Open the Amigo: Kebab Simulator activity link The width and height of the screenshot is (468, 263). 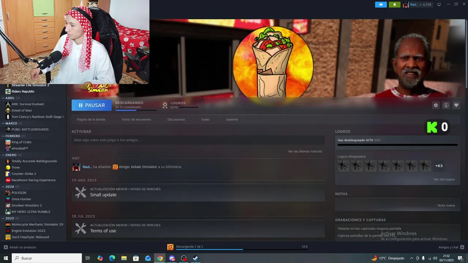click(138, 167)
